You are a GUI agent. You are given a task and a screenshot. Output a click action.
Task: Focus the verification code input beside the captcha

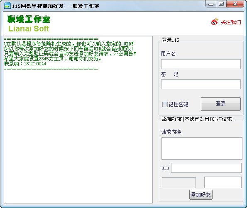[x=223, y=182]
